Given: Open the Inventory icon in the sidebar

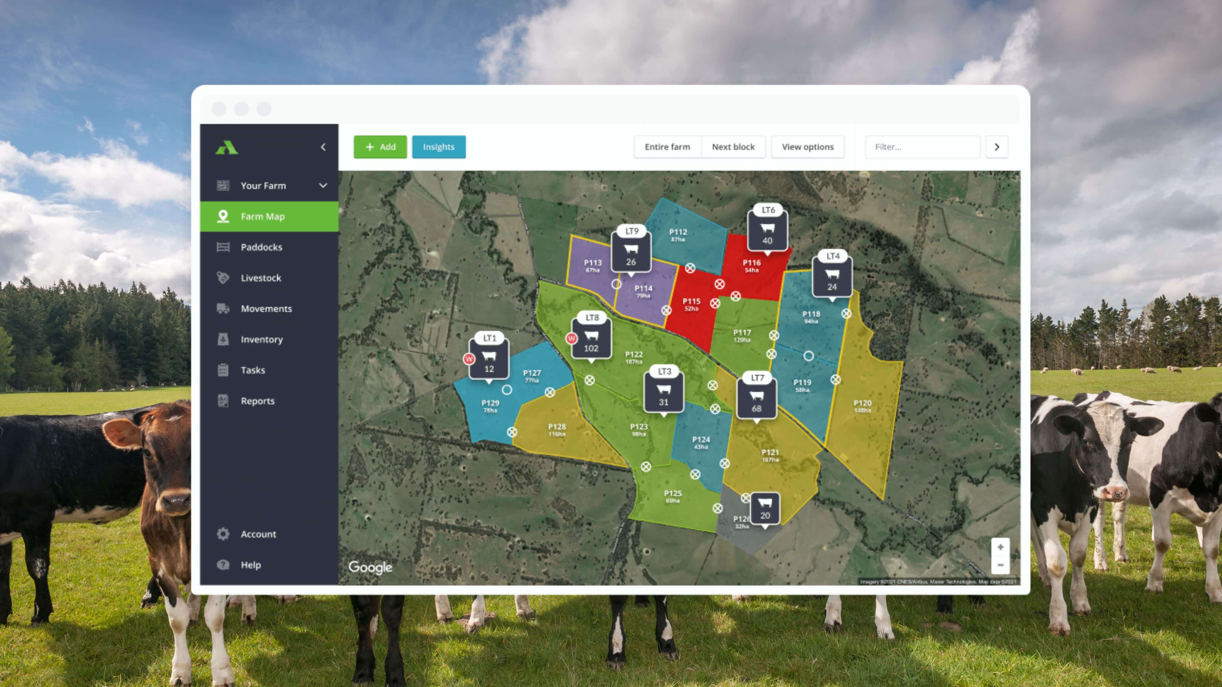Looking at the screenshot, I should pyautogui.click(x=223, y=339).
